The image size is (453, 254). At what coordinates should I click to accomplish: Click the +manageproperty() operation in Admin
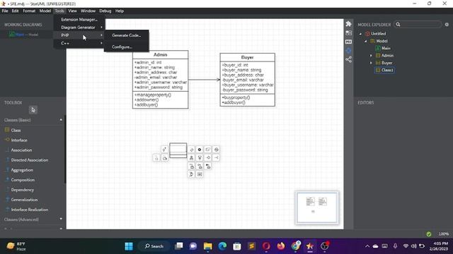click(153, 95)
